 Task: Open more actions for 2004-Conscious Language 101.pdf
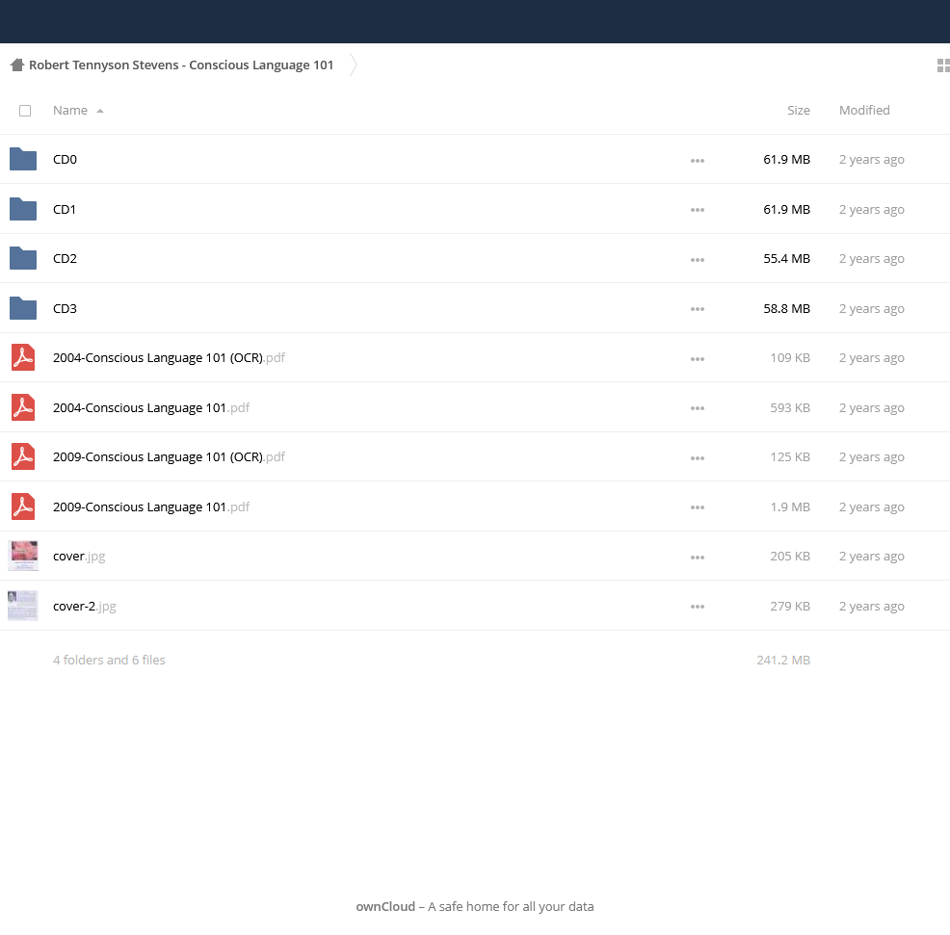pyautogui.click(x=698, y=408)
